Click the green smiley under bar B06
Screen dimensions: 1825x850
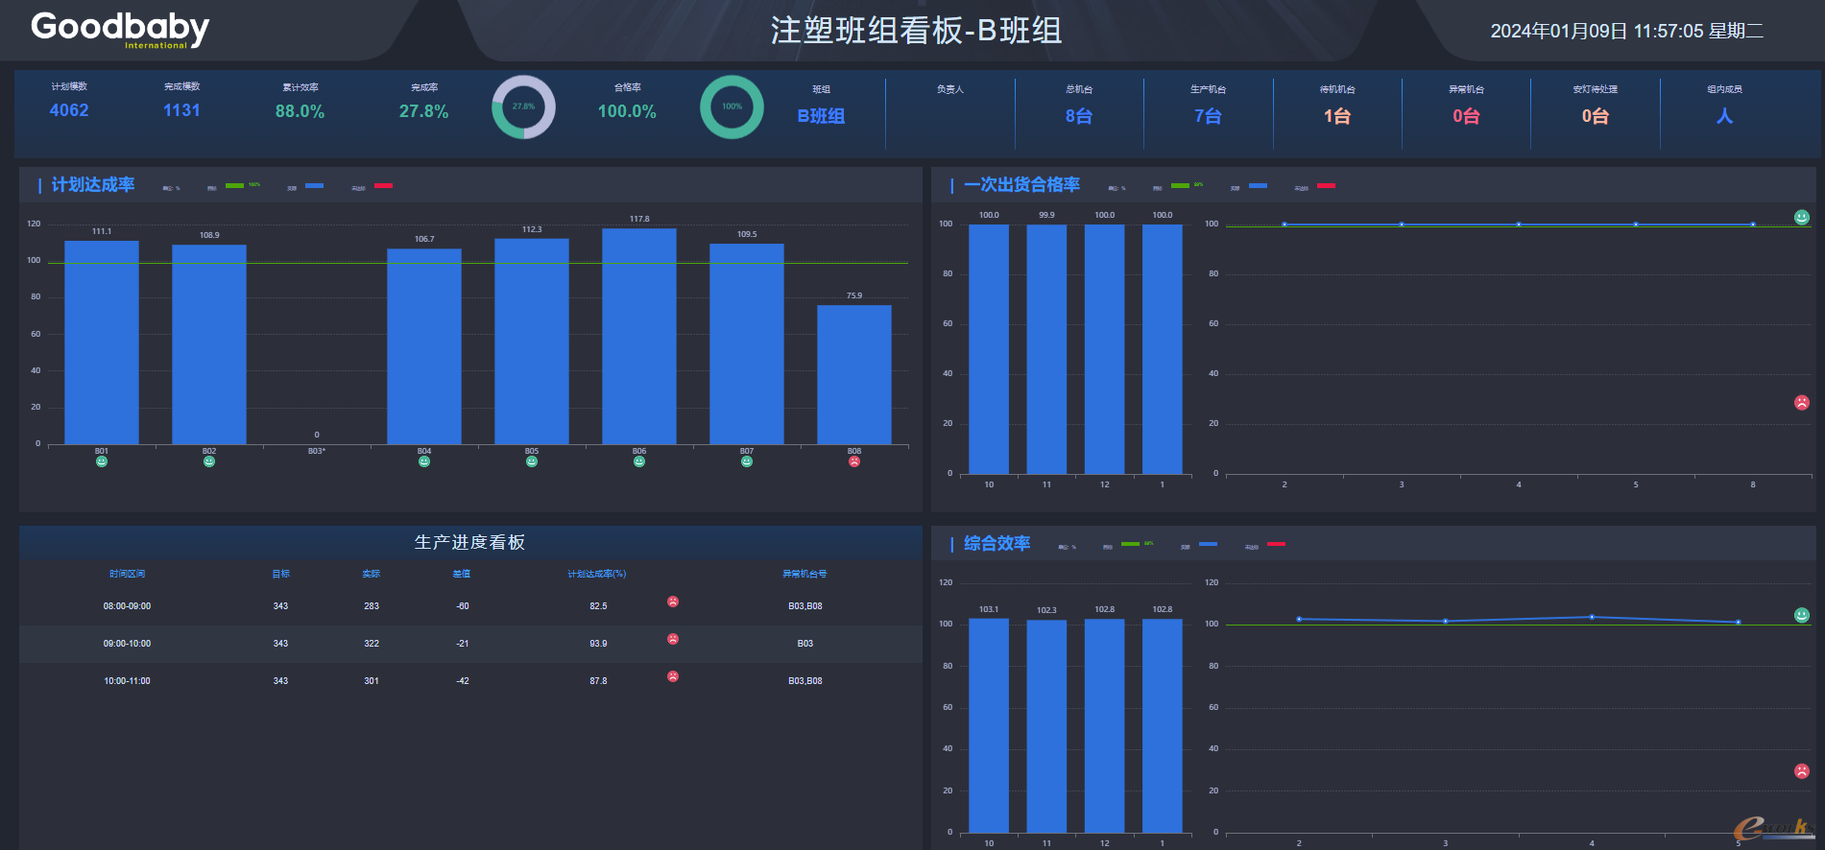pyautogui.click(x=639, y=461)
